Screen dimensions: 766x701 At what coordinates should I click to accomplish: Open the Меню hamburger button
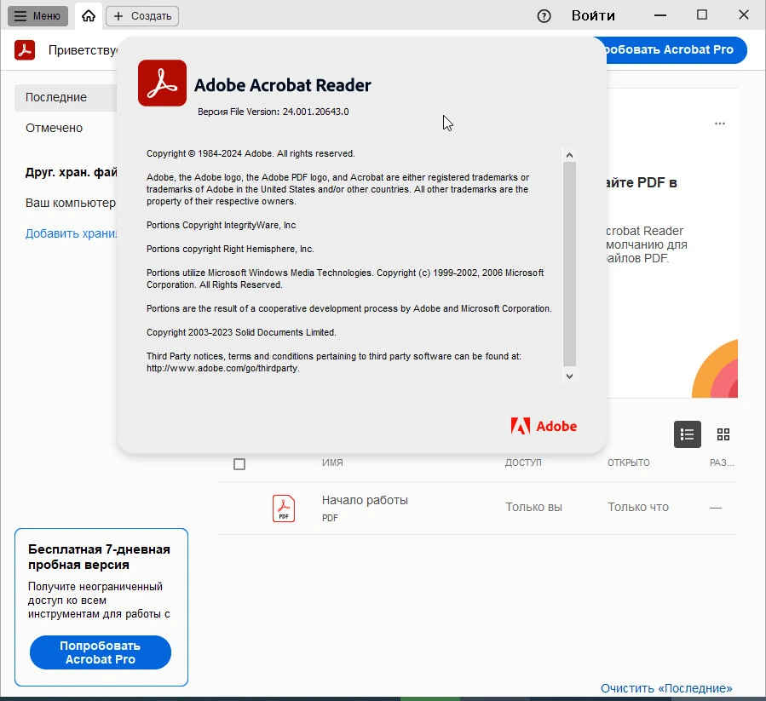tap(37, 16)
